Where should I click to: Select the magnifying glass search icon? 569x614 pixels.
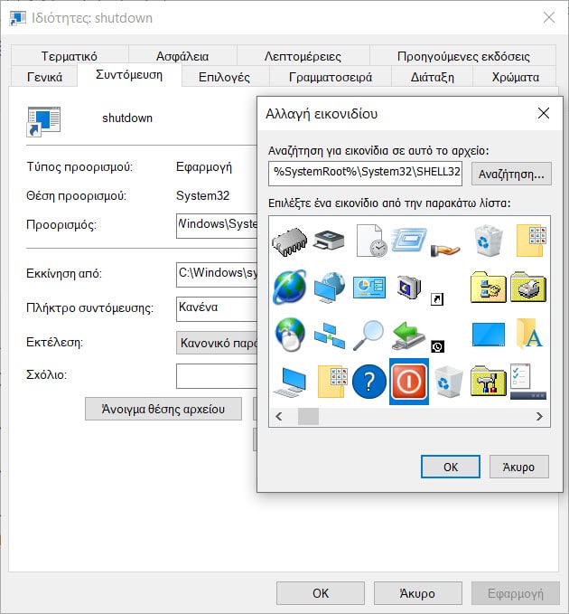[x=368, y=335]
